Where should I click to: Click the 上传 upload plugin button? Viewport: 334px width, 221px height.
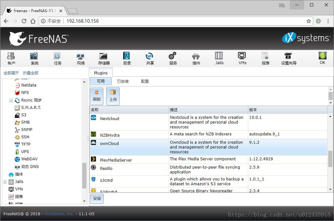click(113, 96)
